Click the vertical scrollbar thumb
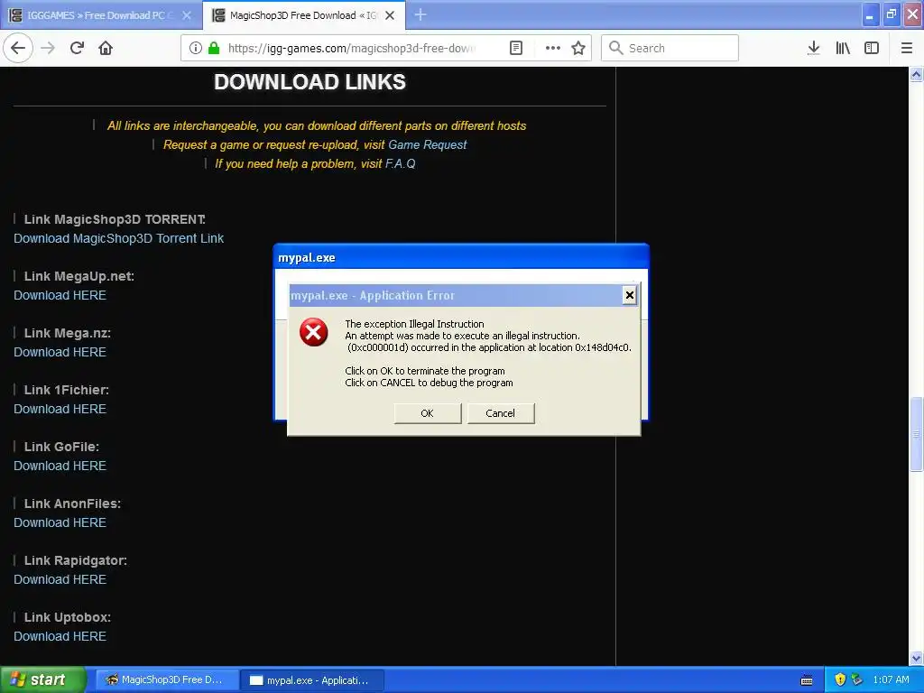Image resolution: width=924 pixels, height=693 pixels. (x=916, y=434)
